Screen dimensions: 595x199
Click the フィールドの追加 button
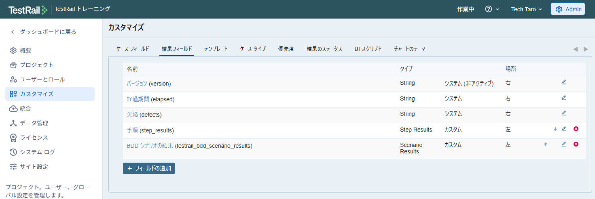[x=149, y=168]
